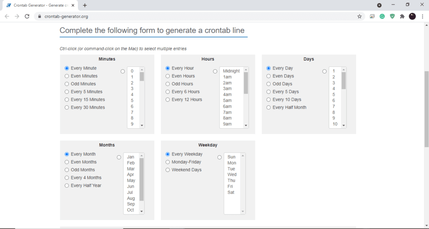Screen dimensions: 429x229
Task: Click the minutes list scrollbar thumb
Action: tap(142, 77)
